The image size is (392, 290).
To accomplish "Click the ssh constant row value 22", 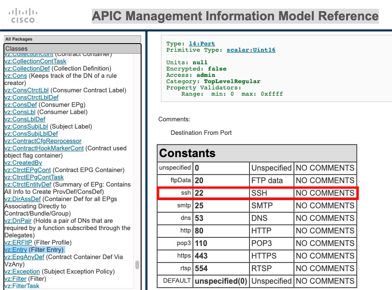I will [199, 193].
